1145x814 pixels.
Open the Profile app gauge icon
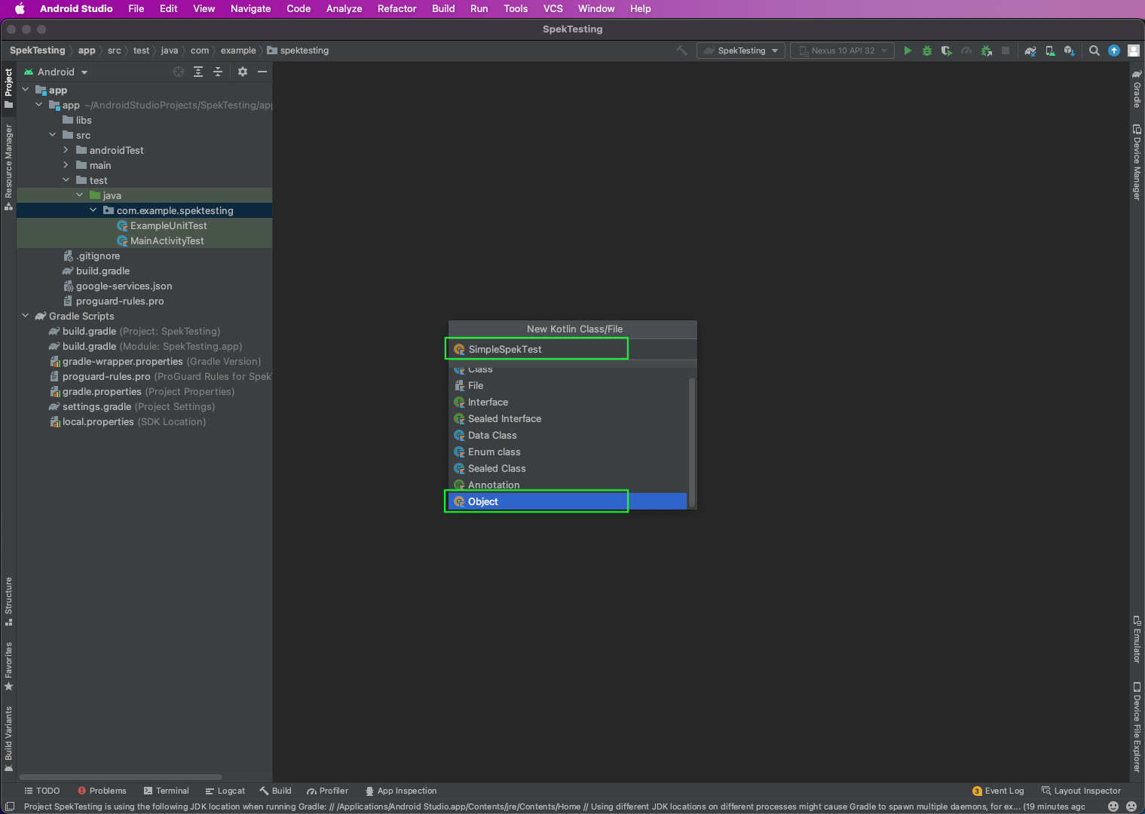(966, 50)
